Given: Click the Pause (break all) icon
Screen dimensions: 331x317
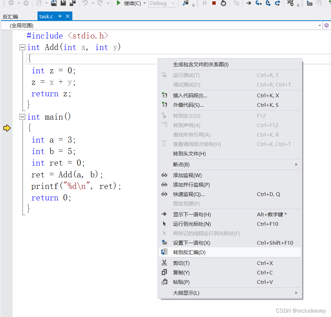Looking at the screenshot, I should click(205, 3).
